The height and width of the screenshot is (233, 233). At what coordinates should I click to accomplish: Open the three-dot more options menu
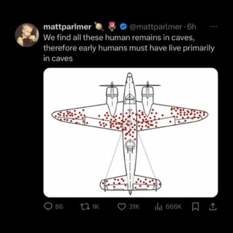coord(213,27)
